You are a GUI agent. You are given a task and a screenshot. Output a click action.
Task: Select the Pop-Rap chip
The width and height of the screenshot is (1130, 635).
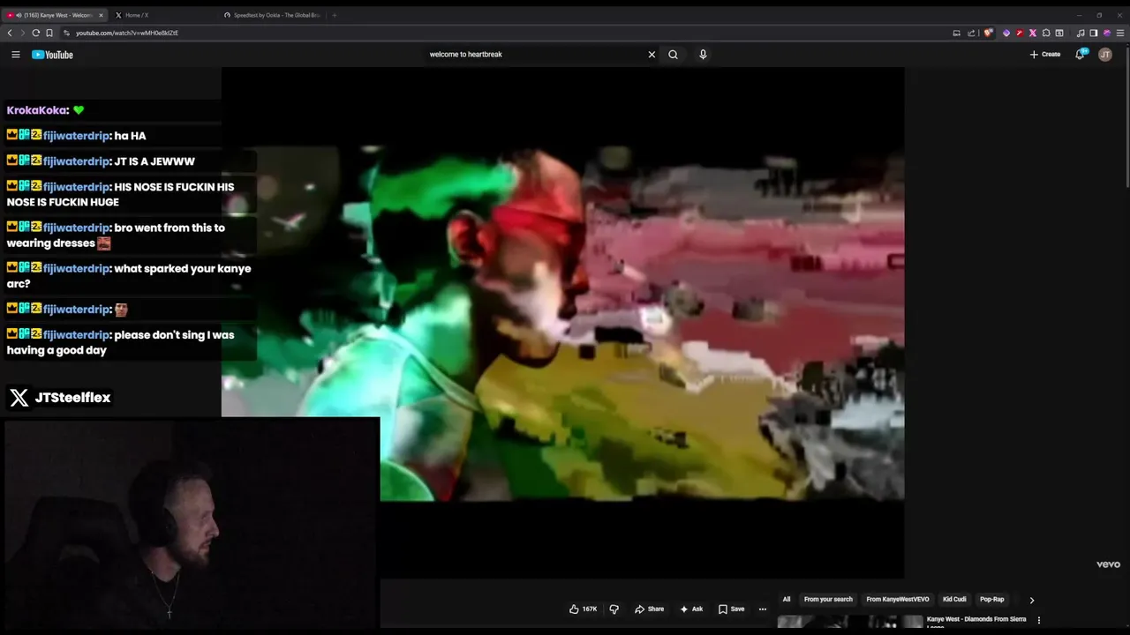(x=992, y=600)
